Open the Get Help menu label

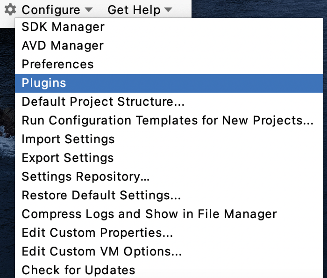134,10
